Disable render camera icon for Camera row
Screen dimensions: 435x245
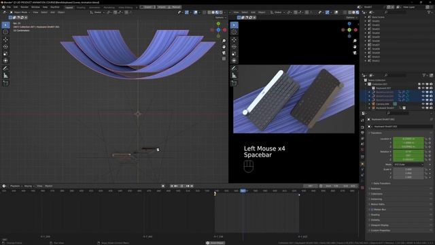[431, 104]
